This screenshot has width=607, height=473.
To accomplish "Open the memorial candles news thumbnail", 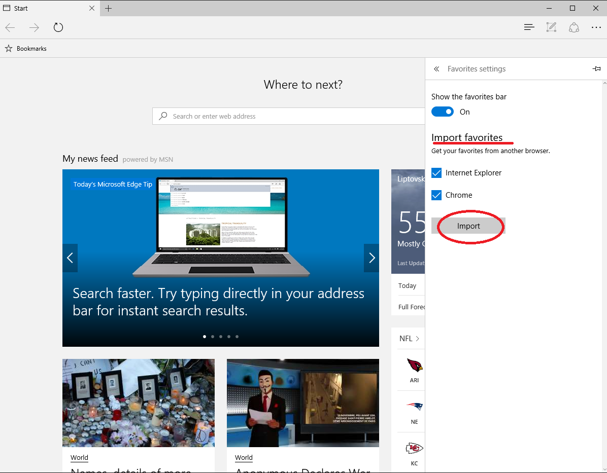I will tap(139, 403).
